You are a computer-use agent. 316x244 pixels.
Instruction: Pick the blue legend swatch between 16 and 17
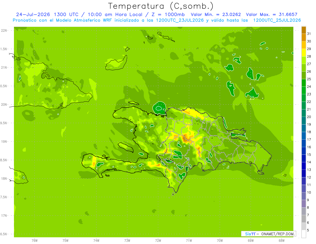click(x=304, y=143)
